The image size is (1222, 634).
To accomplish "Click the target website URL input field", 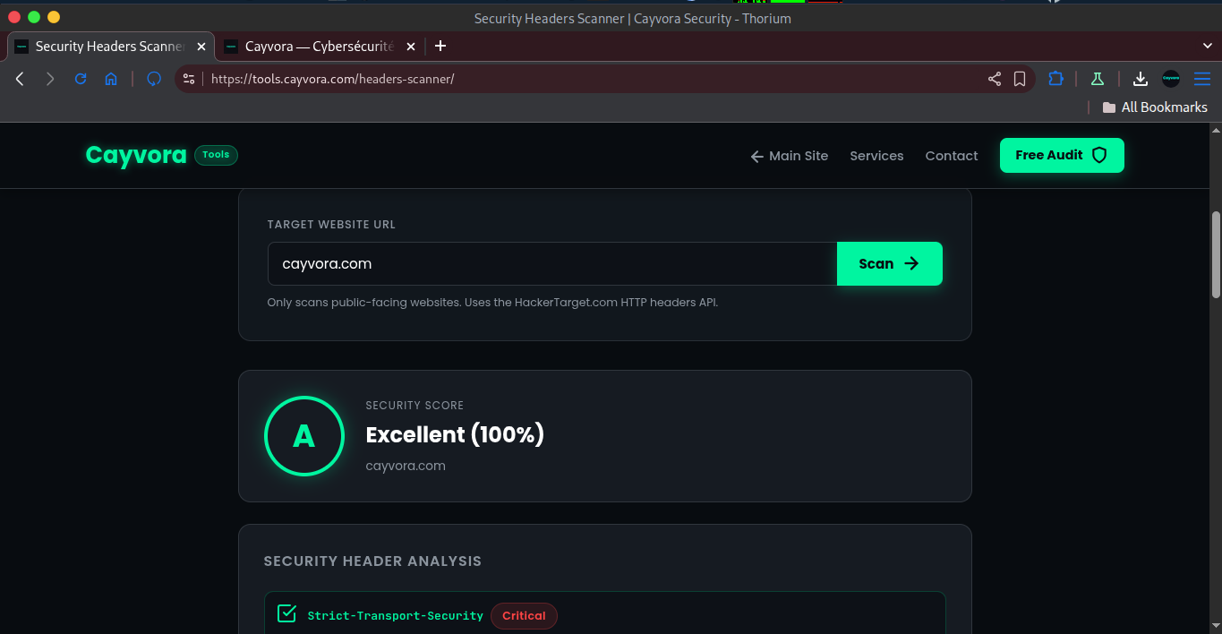I will tap(552, 263).
